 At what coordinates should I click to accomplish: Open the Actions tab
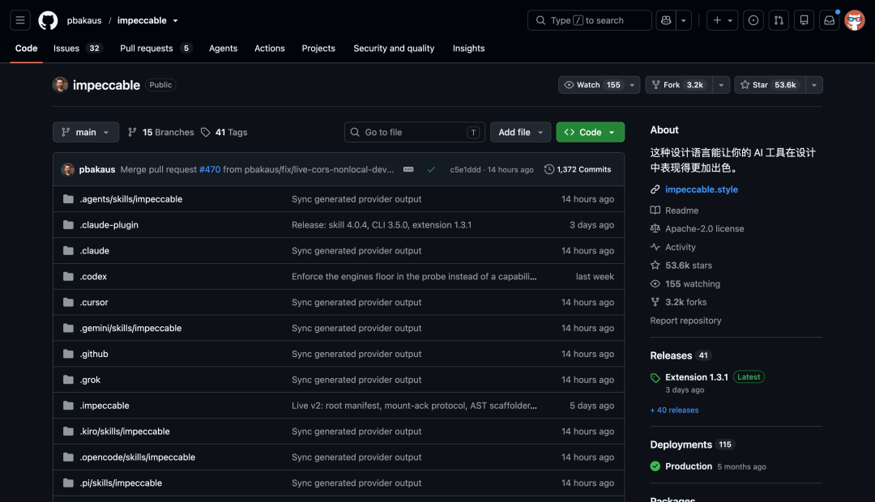tap(270, 49)
